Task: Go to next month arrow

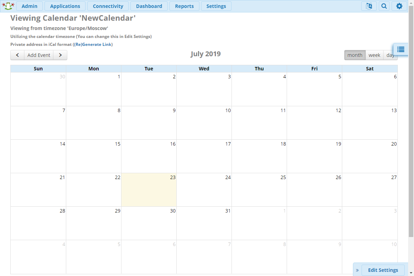Action: click(60, 55)
